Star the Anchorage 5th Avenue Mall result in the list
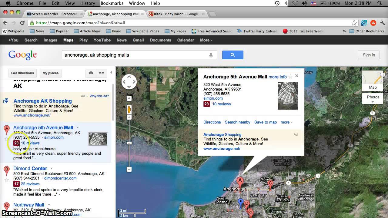 point(6,139)
